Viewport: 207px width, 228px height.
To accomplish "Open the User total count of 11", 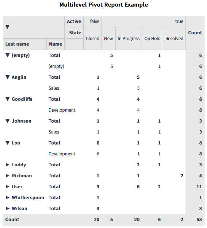I will [199, 186].
